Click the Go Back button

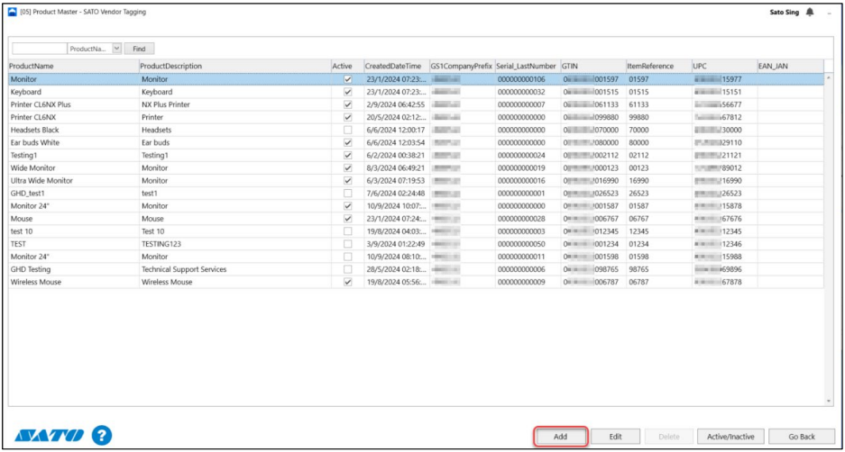tap(801, 437)
